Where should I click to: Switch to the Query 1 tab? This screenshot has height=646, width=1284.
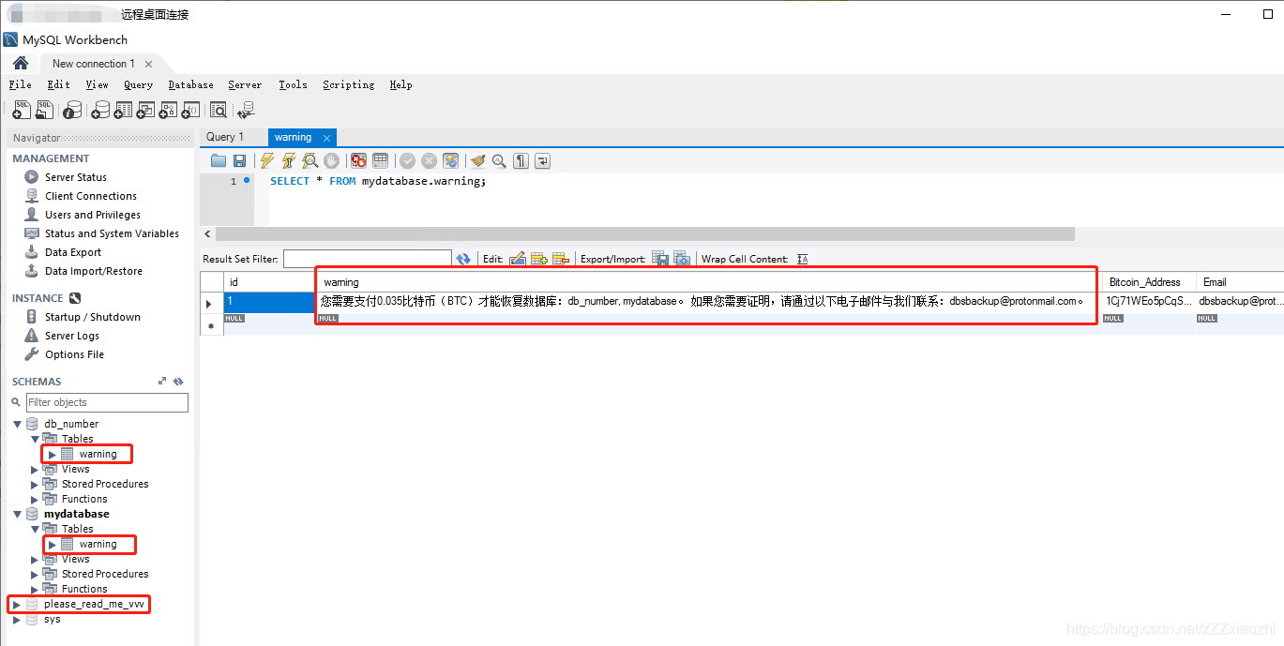tap(225, 137)
